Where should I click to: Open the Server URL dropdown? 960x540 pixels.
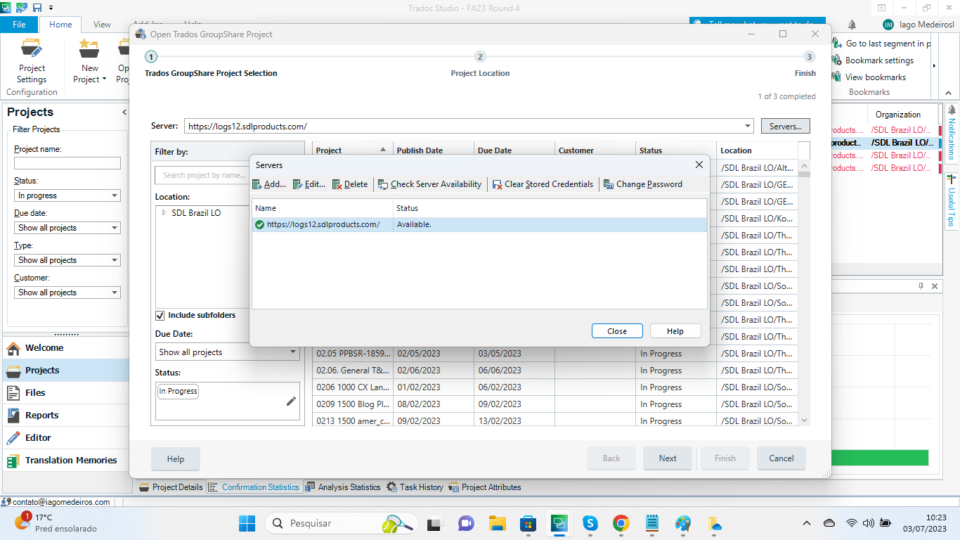(748, 127)
